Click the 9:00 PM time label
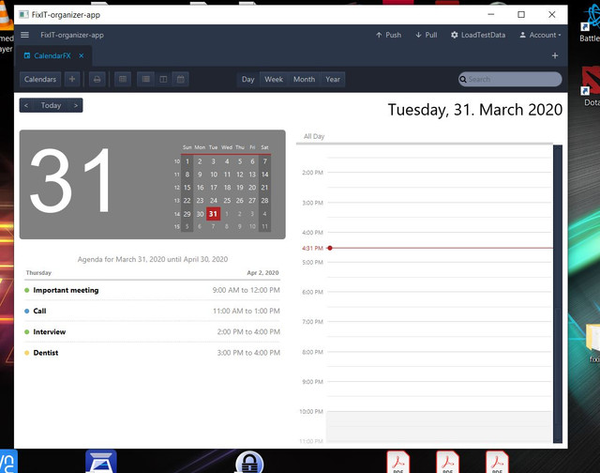The width and height of the screenshot is (600, 473). point(312,382)
